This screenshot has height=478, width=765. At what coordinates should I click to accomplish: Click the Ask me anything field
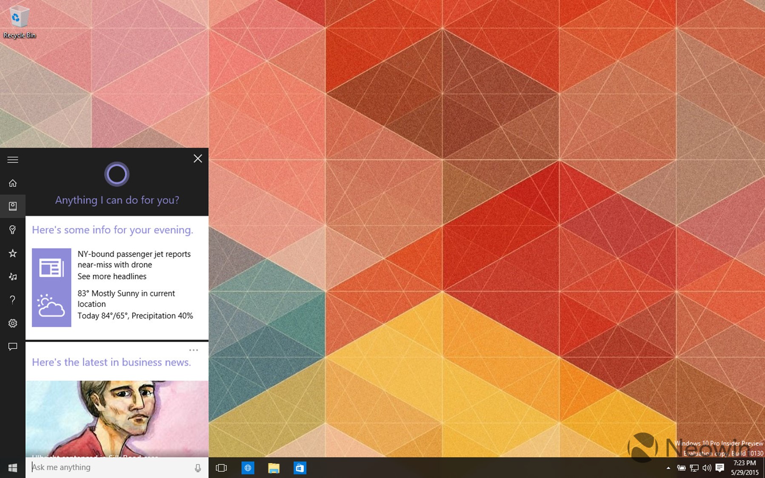click(111, 467)
